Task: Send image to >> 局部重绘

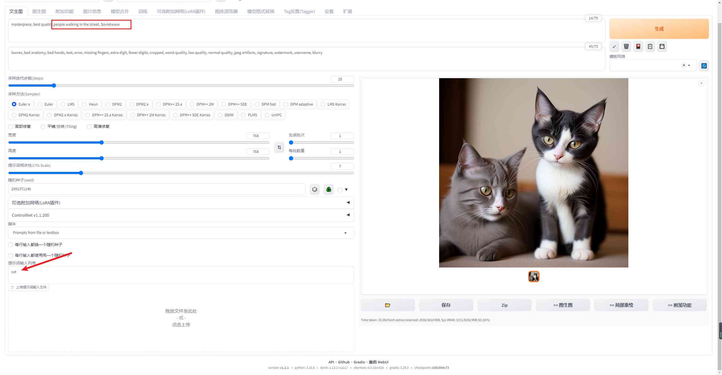Action: [x=621, y=305]
